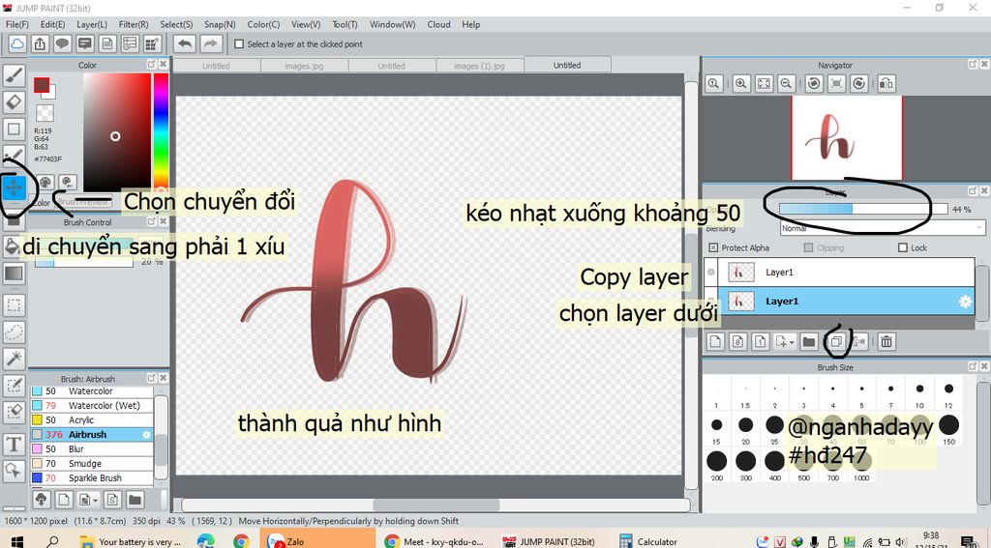The height and width of the screenshot is (548, 991).
Task: Switch to the images.jpg tab
Action: tap(304, 66)
